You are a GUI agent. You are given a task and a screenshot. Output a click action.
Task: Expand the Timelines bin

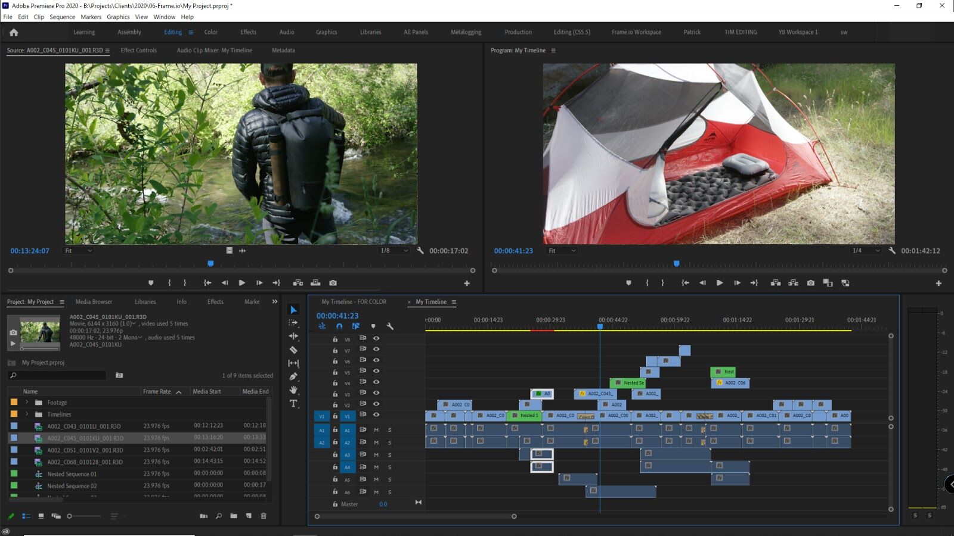click(26, 414)
